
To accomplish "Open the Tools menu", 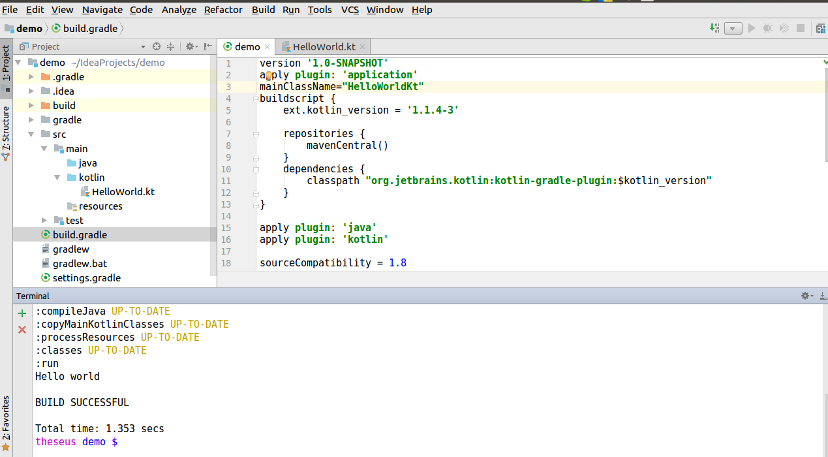I will coord(320,10).
